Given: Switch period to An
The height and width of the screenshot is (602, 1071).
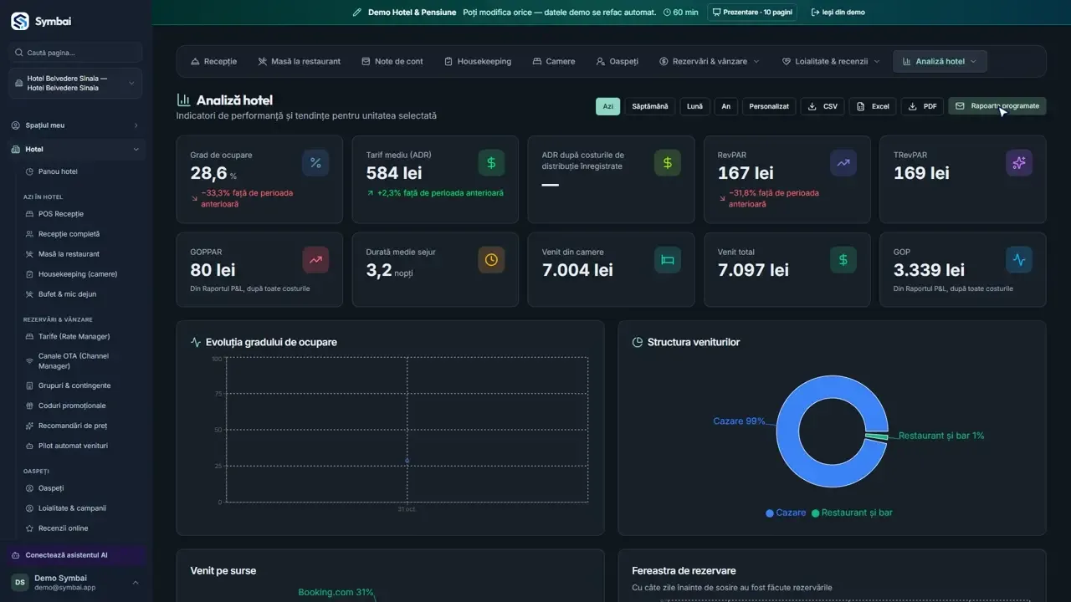Looking at the screenshot, I should [x=726, y=106].
